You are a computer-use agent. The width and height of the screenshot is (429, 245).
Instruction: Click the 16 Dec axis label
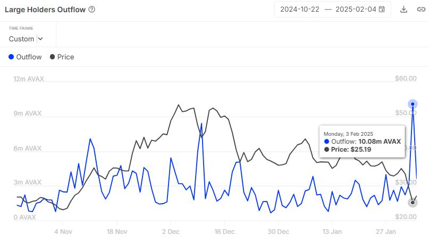tap(224, 232)
